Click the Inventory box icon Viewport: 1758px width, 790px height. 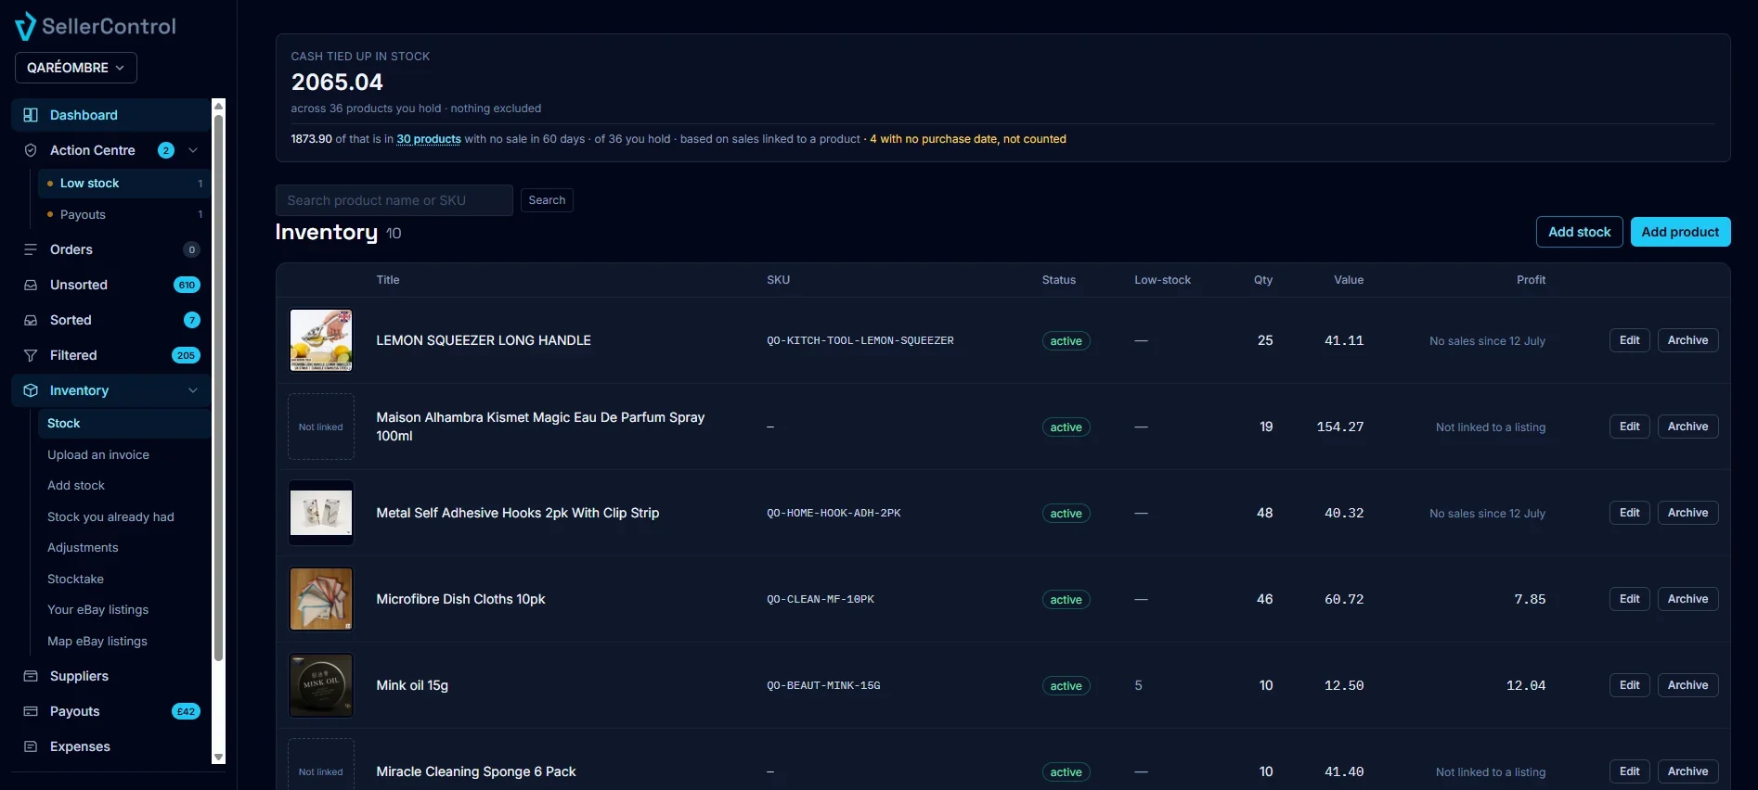pos(31,390)
